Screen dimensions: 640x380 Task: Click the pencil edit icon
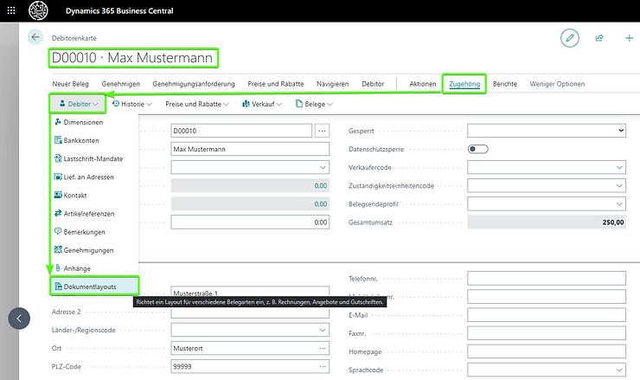click(x=569, y=37)
